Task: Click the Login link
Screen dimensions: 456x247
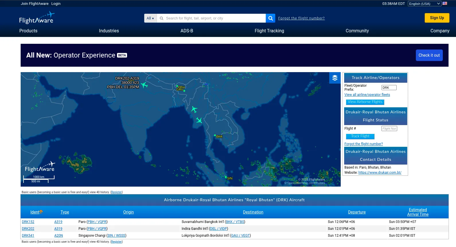Action: pyautogui.click(x=56, y=4)
